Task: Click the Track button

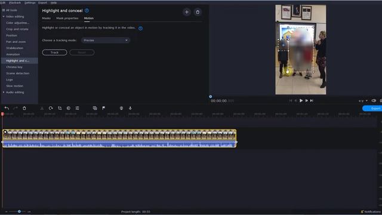Action: point(54,53)
